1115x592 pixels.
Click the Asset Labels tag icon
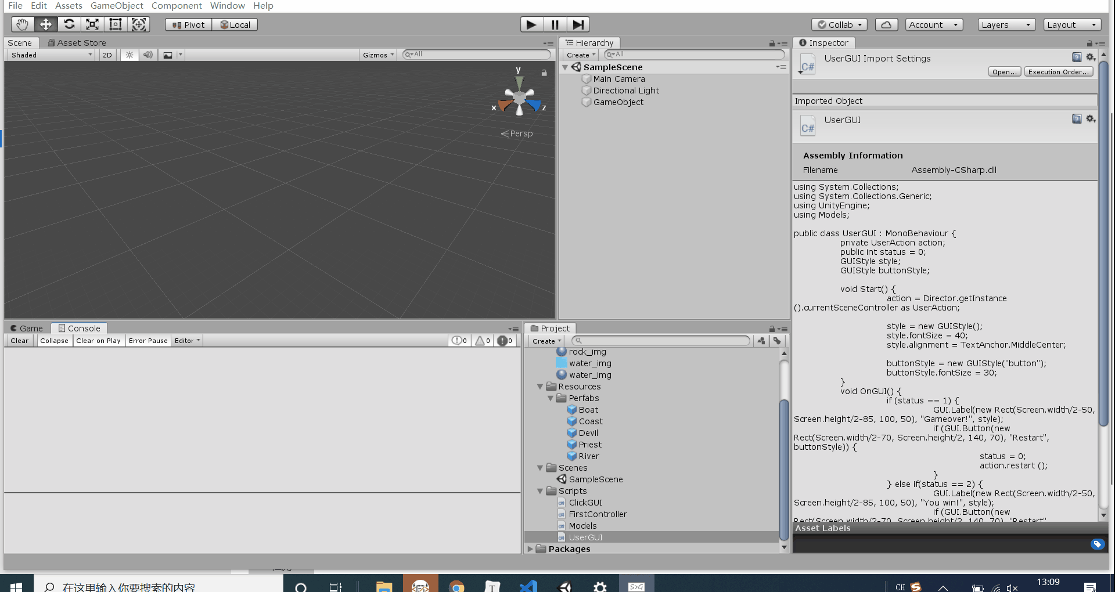click(x=1097, y=544)
